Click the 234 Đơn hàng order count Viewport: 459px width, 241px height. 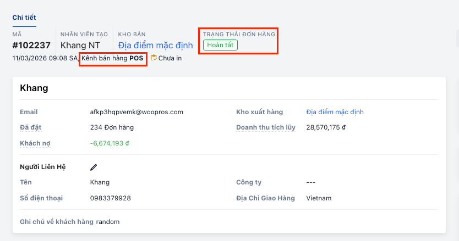coord(112,127)
